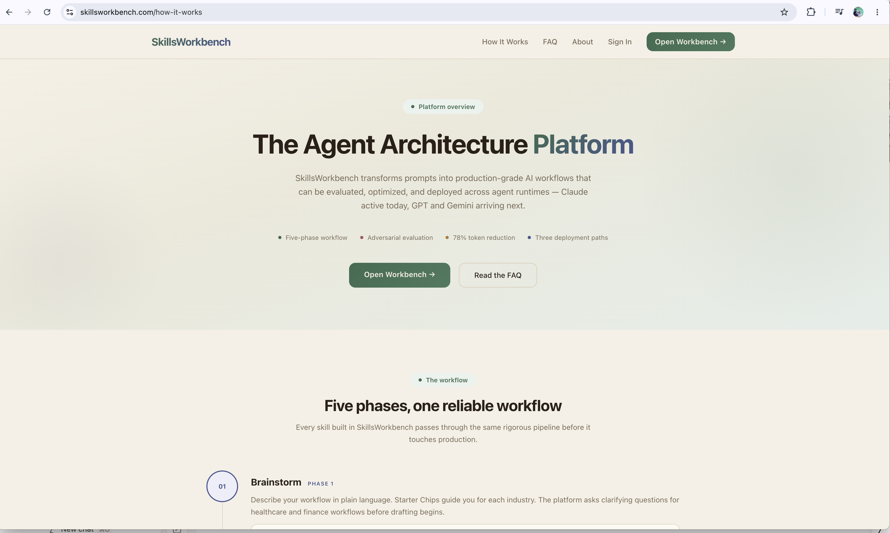Click the Five phases, one reliable workflow heading
The width and height of the screenshot is (890, 533).
coord(443,406)
